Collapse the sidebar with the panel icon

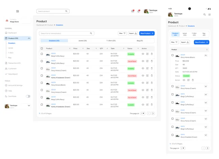pos(18,11)
